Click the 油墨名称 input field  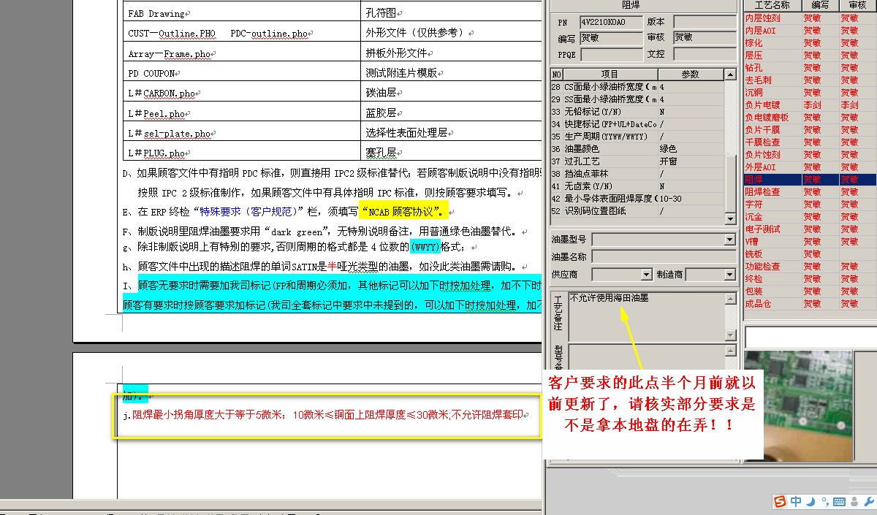pyautogui.click(x=664, y=256)
